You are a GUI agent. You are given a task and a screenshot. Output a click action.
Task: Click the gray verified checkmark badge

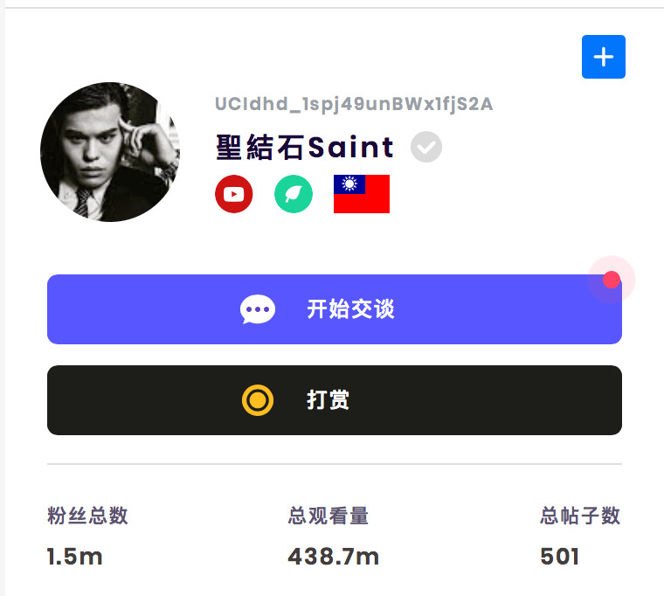pyautogui.click(x=426, y=147)
